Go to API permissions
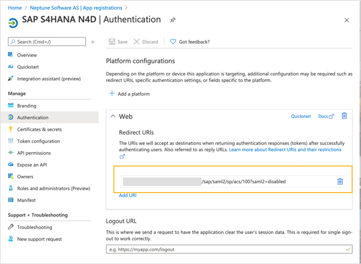 click(x=34, y=153)
